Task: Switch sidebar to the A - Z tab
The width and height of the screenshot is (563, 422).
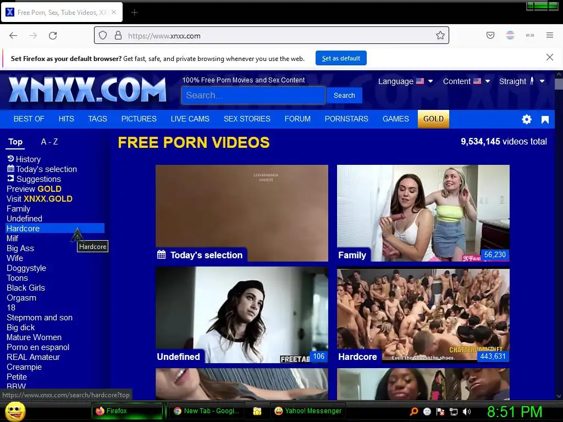Action: point(49,142)
